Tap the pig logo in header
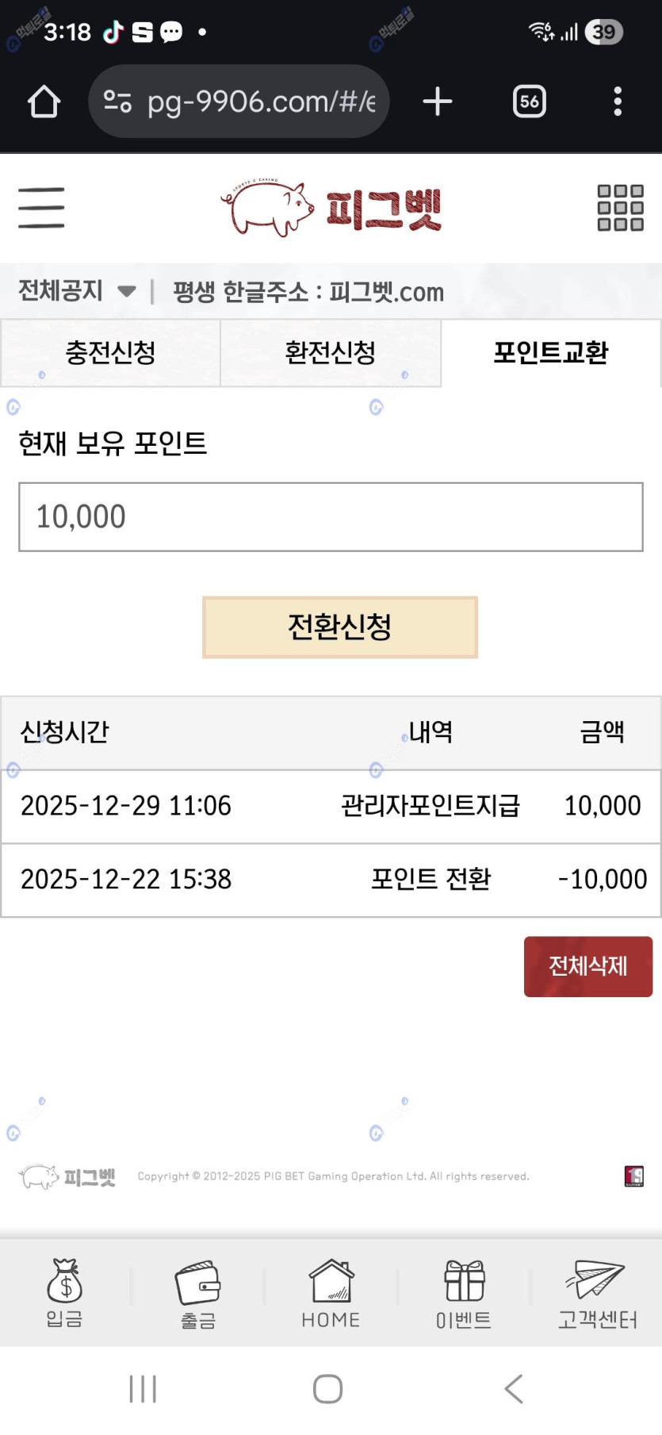Screen dimensions: 662x1435 click(x=331, y=208)
